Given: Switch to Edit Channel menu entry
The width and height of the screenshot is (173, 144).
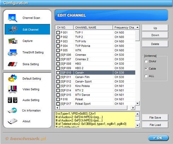Looking at the screenshot, I should pyautogui.click(x=27, y=29).
